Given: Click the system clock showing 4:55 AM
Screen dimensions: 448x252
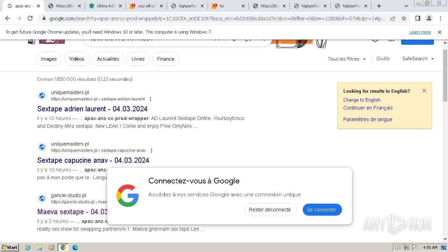Looking at the screenshot, I should pos(430,247).
